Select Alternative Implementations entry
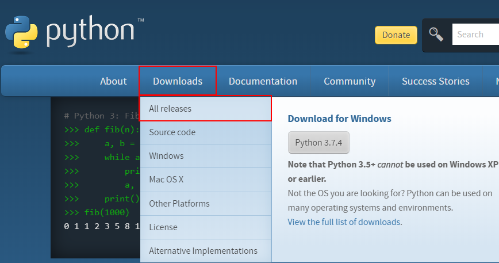Viewport: 499px width, 263px height. coord(206,251)
